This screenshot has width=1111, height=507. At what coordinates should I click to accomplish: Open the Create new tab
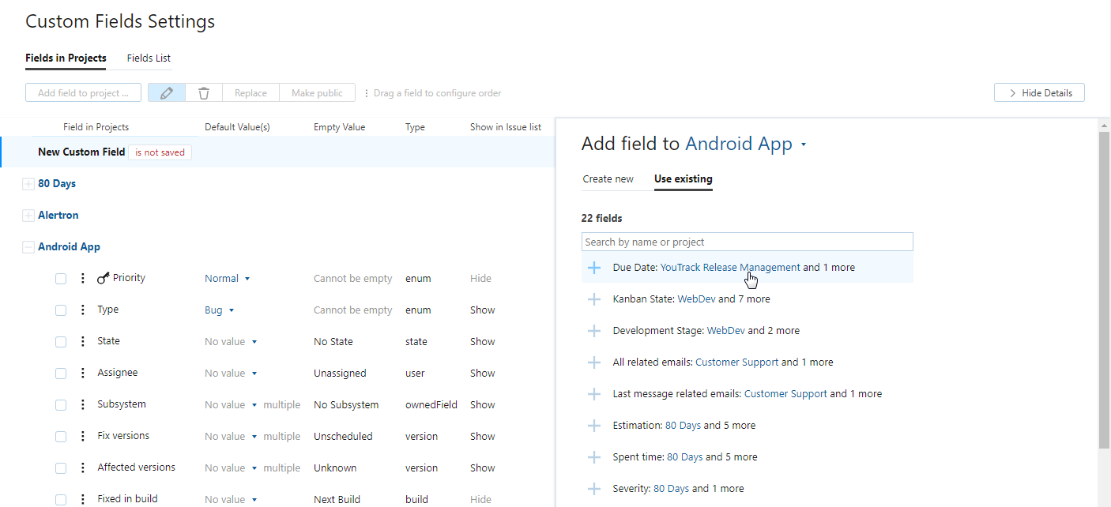pyautogui.click(x=608, y=179)
